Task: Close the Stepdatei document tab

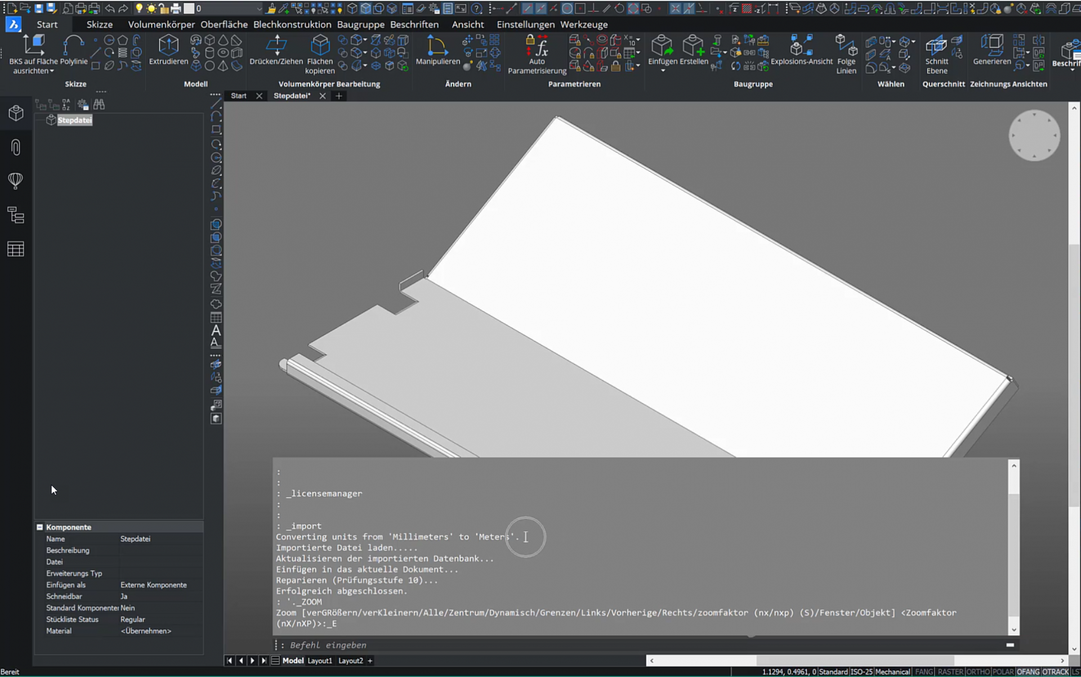Action: [x=323, y=96]
